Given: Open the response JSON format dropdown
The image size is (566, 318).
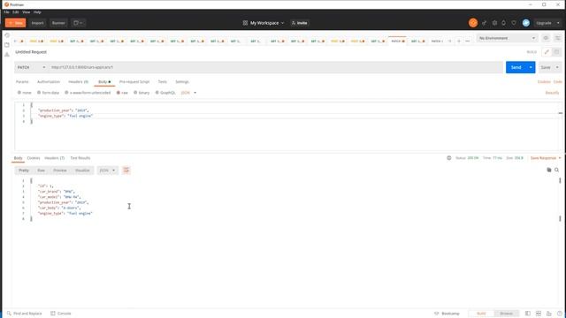Looking at the screenshot, I should click(x=107, y=170).
